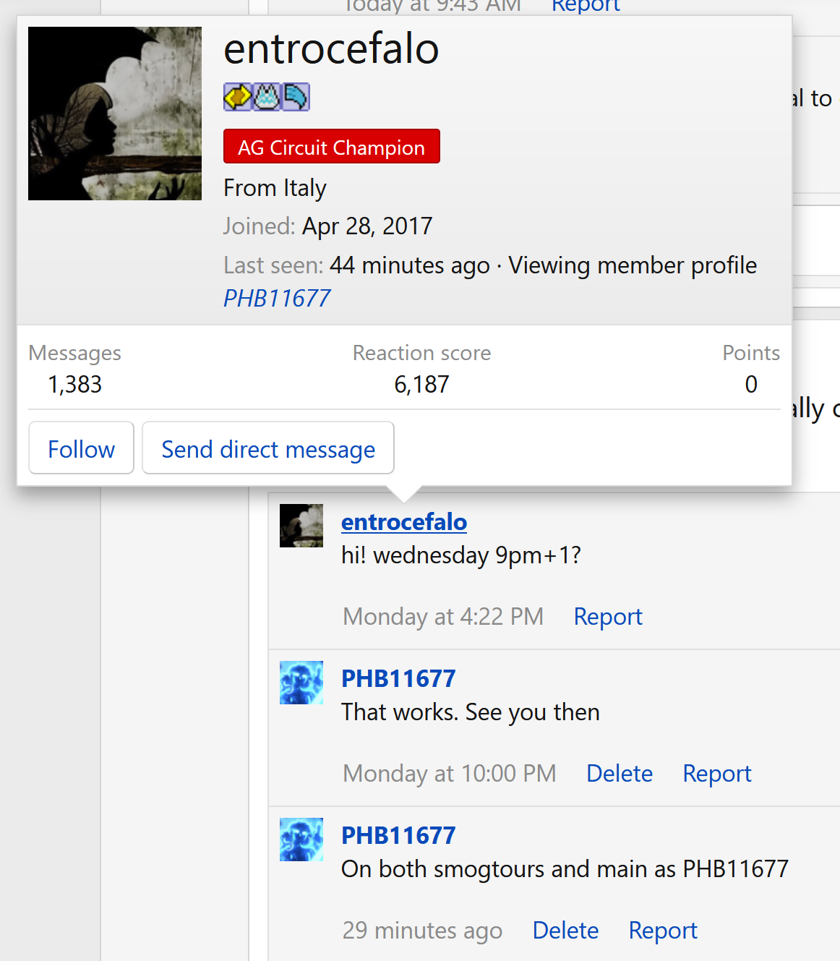
Task: Click the 'Monday at 10:00 PM' timestamp
Action: pos(450,773)
